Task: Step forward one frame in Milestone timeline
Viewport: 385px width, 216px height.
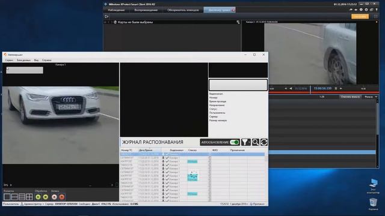Action: click(341, 88)
